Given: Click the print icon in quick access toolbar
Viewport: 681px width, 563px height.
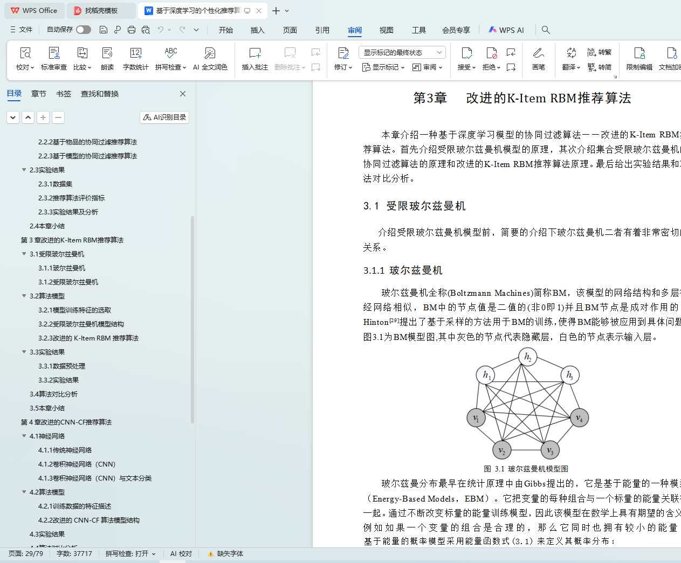Looking at the screenshot, I should [x=132, y=30].
